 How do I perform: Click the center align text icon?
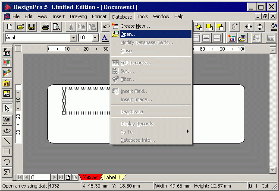point(206,38)
